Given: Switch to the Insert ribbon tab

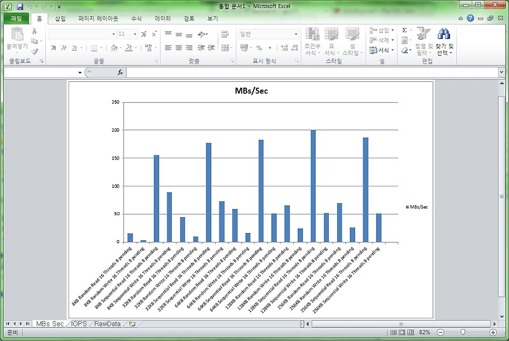Looking at the screenshot, I should click(x=60, y=18).
